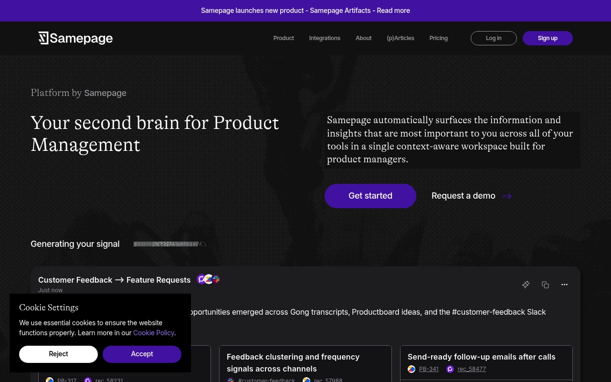
Task: Click the copy icon on the signal card
Action: click(545, 285)
